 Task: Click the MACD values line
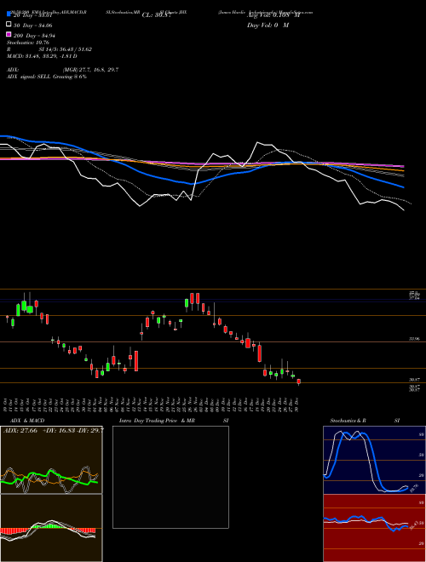coord(42,56)
